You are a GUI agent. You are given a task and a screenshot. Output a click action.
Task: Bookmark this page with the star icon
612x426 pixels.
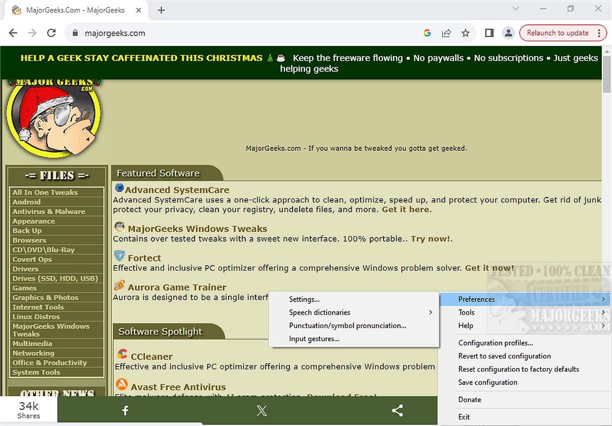(x=465, y=33)
